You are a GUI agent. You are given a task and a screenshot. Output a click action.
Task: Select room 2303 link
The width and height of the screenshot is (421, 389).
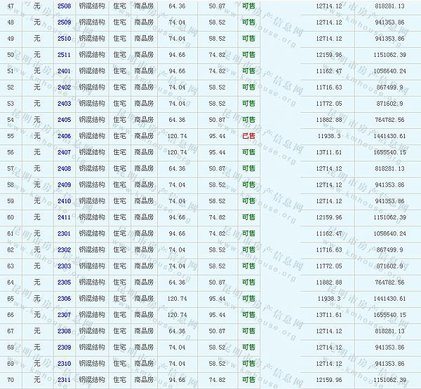[x=64, y=266]
